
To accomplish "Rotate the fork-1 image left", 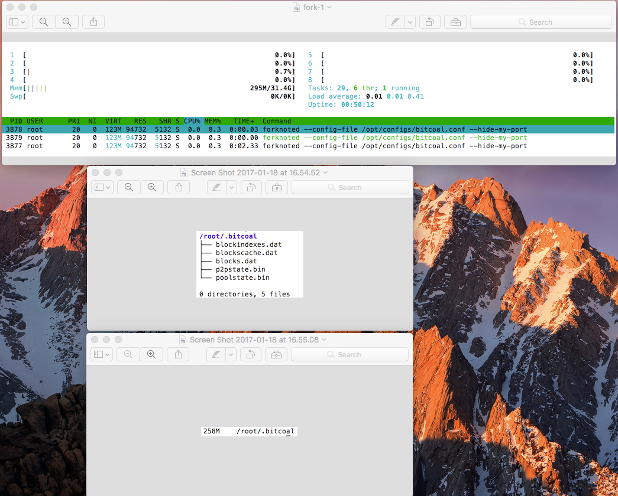I will point(429,22).
